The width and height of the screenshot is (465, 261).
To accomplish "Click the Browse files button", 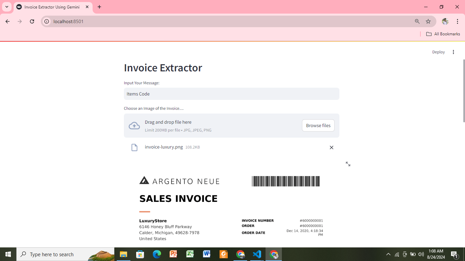I will pyautogui.click(x=318, y=125).
